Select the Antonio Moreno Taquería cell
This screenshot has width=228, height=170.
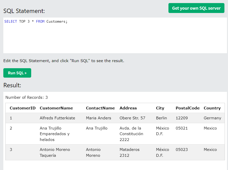point(55,152)
